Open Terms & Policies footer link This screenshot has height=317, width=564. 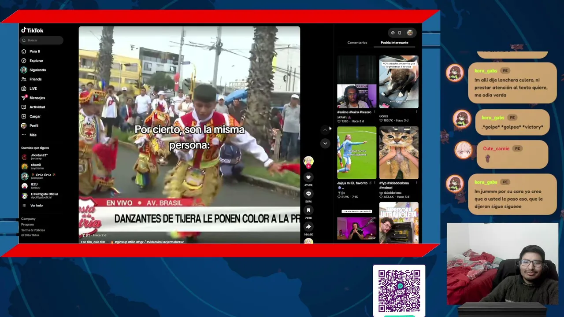[x=33, y=230]
